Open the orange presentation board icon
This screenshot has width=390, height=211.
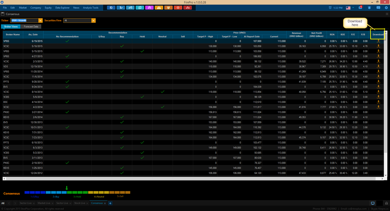[169, 8]
